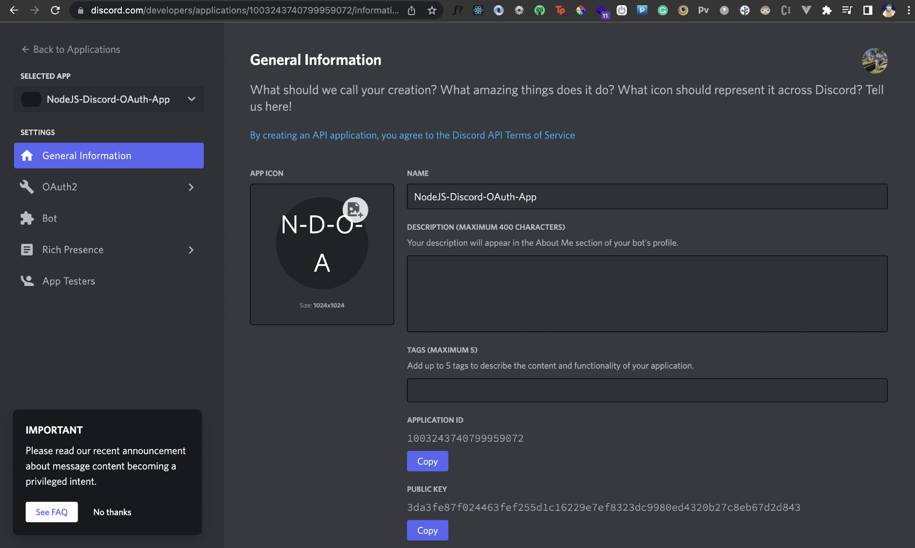Click the See FAQ button in Important notice
Image resolution: width=915 pixels, height=548 pixels.
coord(52,511)
